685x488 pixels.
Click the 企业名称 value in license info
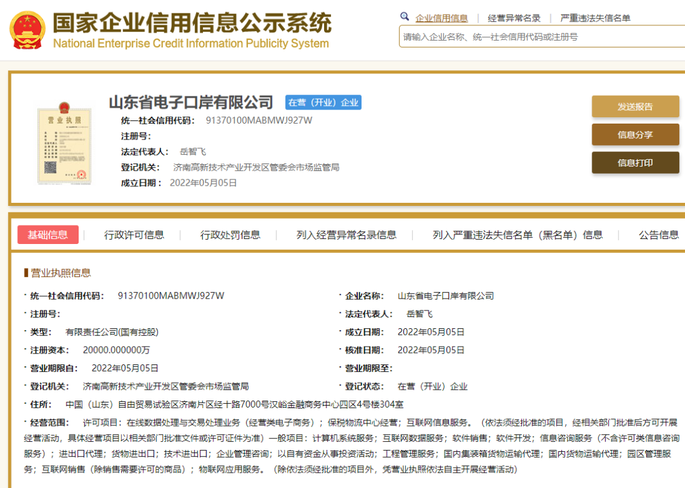point(446,296)
